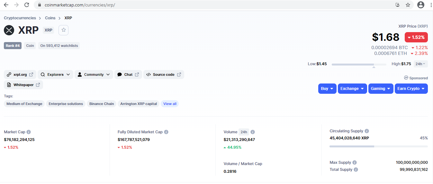Bookmark this page with the star icon
This screenshot has height=184, width=433.
pyautogui.click(x=408, y=5)
